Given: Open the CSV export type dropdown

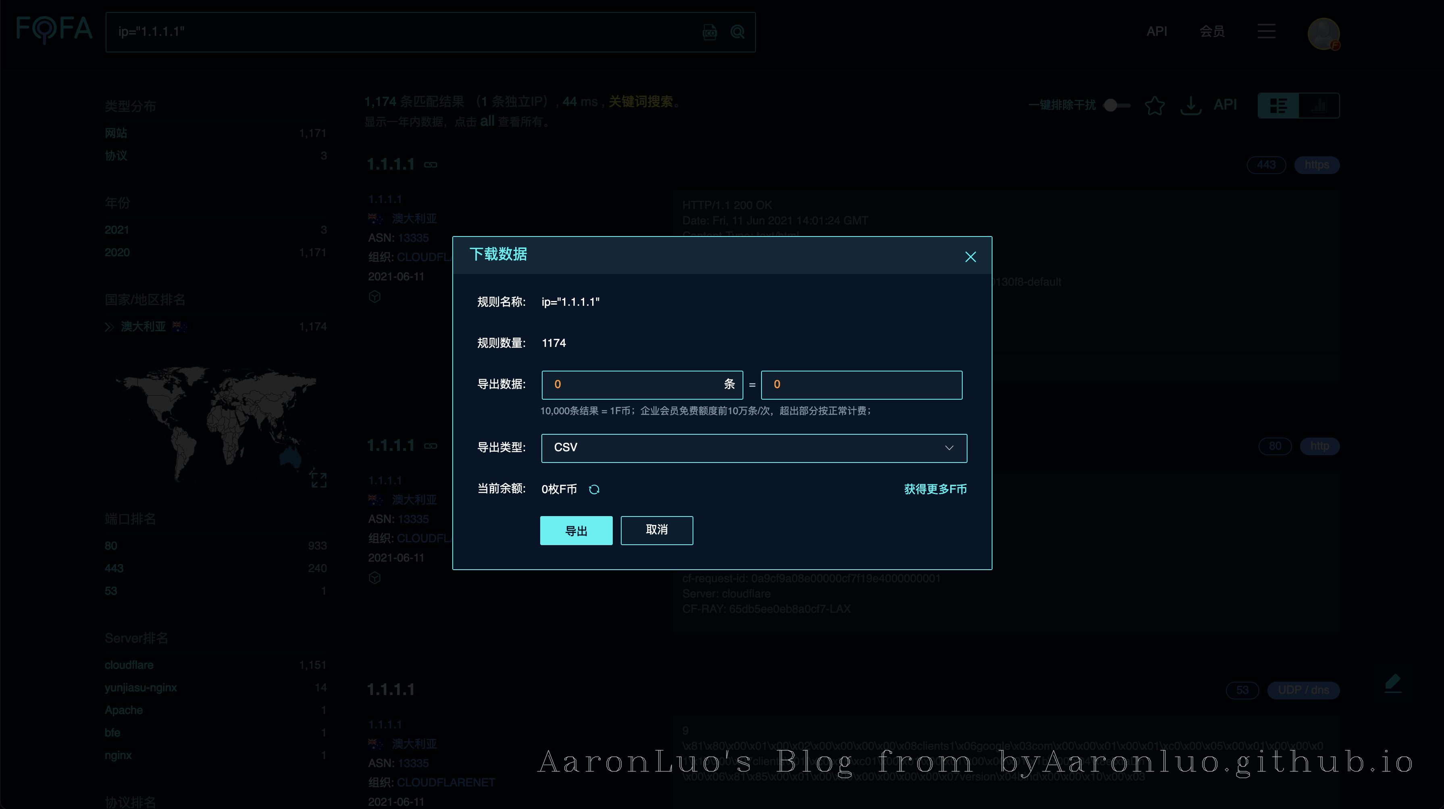Looking at the screenshot, I should coord(753,448).
